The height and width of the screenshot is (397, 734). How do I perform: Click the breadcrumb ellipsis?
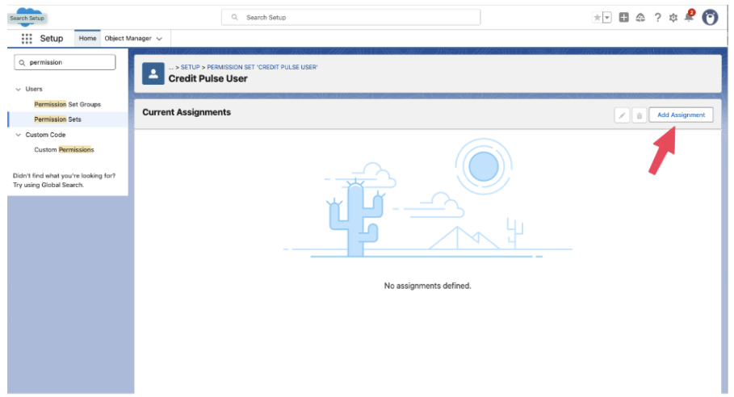coord(171,67)
